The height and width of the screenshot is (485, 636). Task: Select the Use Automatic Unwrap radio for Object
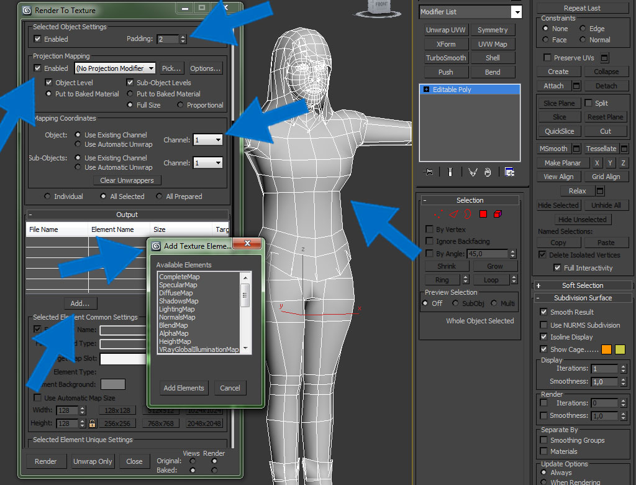(x=78, y=144)
